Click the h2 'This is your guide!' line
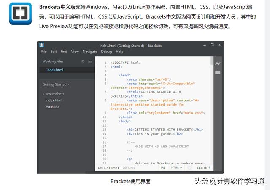 (155, 134)
